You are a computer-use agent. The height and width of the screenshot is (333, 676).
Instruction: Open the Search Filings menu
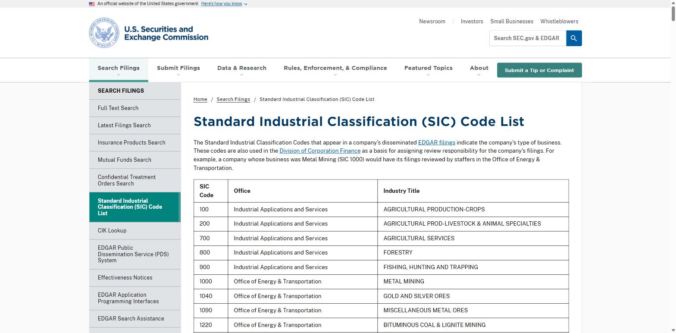(119, 70)
